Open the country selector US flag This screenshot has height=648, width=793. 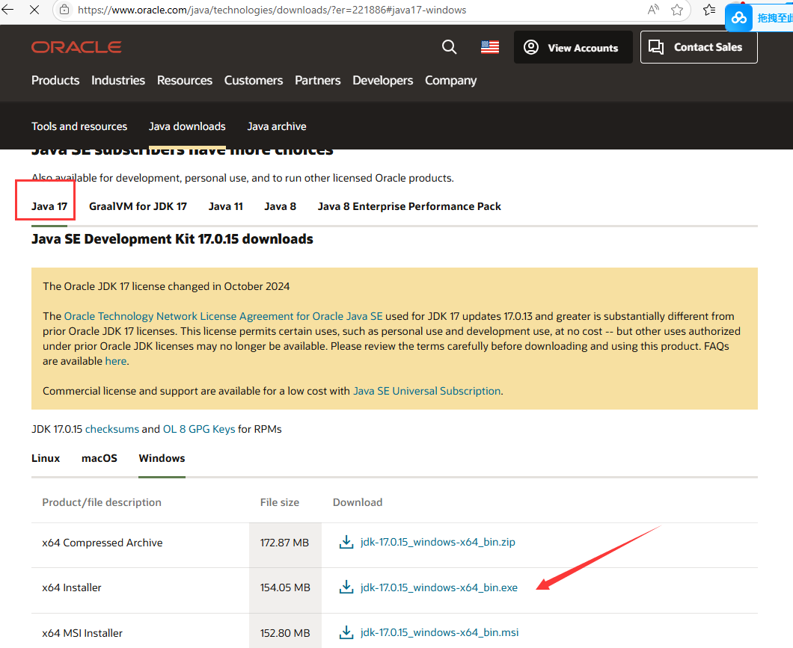(489, 47)
